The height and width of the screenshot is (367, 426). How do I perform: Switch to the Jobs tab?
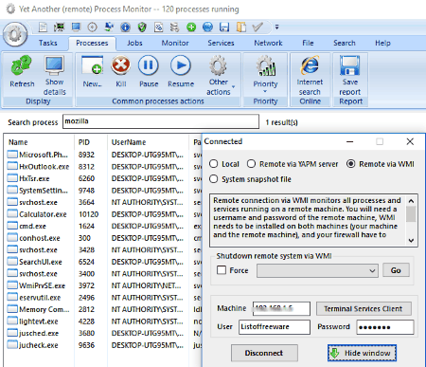click(x=134, y=43)
